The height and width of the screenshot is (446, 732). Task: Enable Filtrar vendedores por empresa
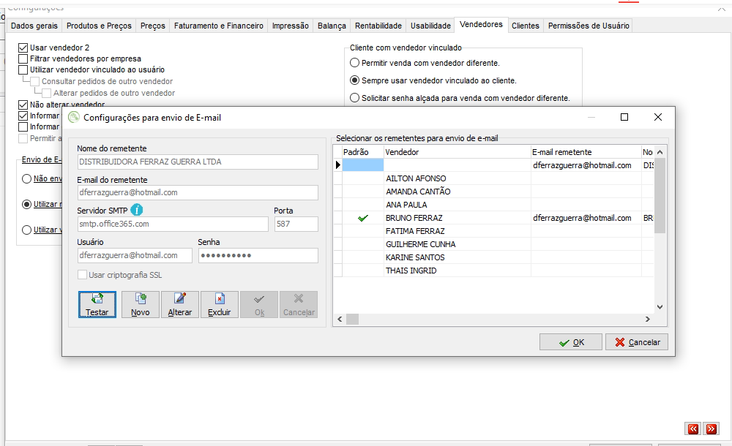[23, 58]
